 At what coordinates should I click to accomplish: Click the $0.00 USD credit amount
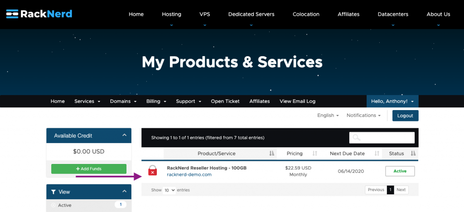tap(89, 152)
